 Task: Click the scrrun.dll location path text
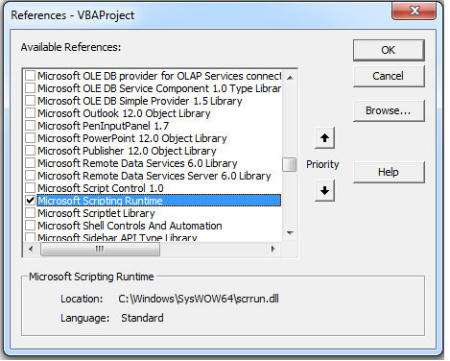coord(199,299)
